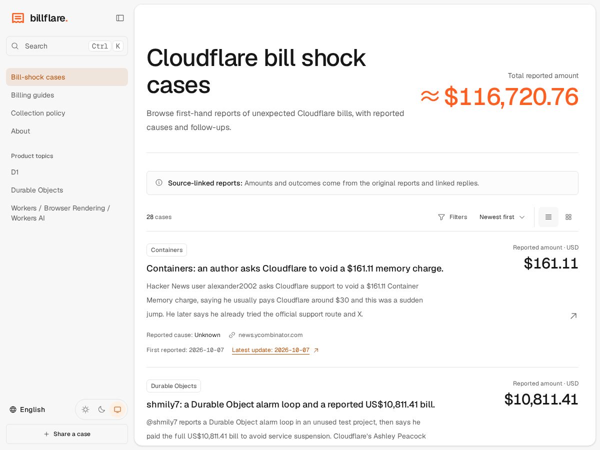
Task: Click the Ctrl K shortcut hint
Action: pyautogui.click(x=105, y=46)
